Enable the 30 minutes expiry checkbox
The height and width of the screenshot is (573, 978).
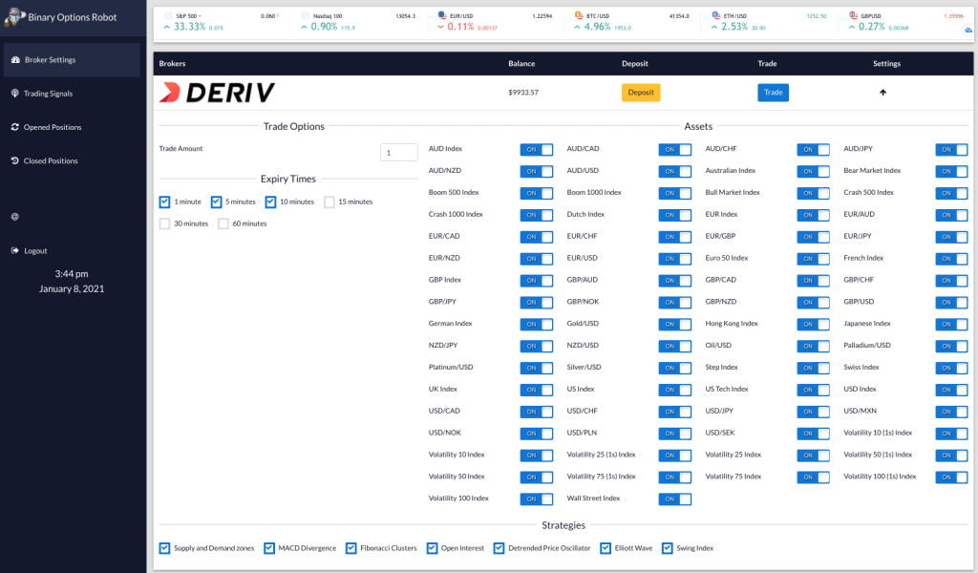tap(164, 223)
